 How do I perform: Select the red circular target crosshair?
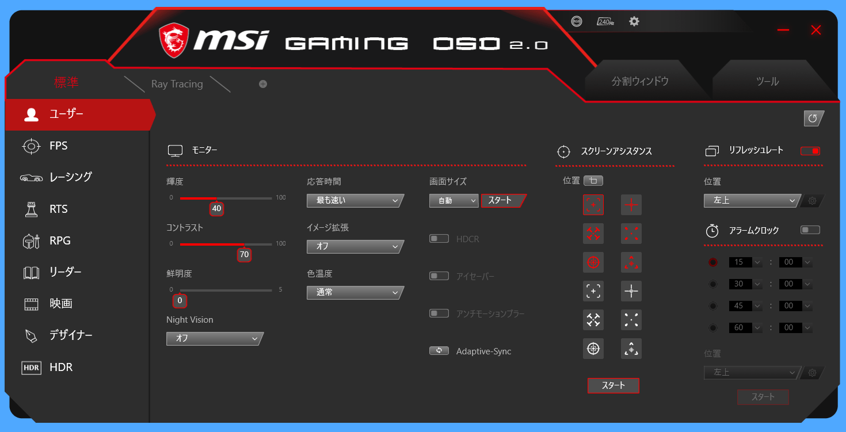pyautogui.click(x=593, y=262)
